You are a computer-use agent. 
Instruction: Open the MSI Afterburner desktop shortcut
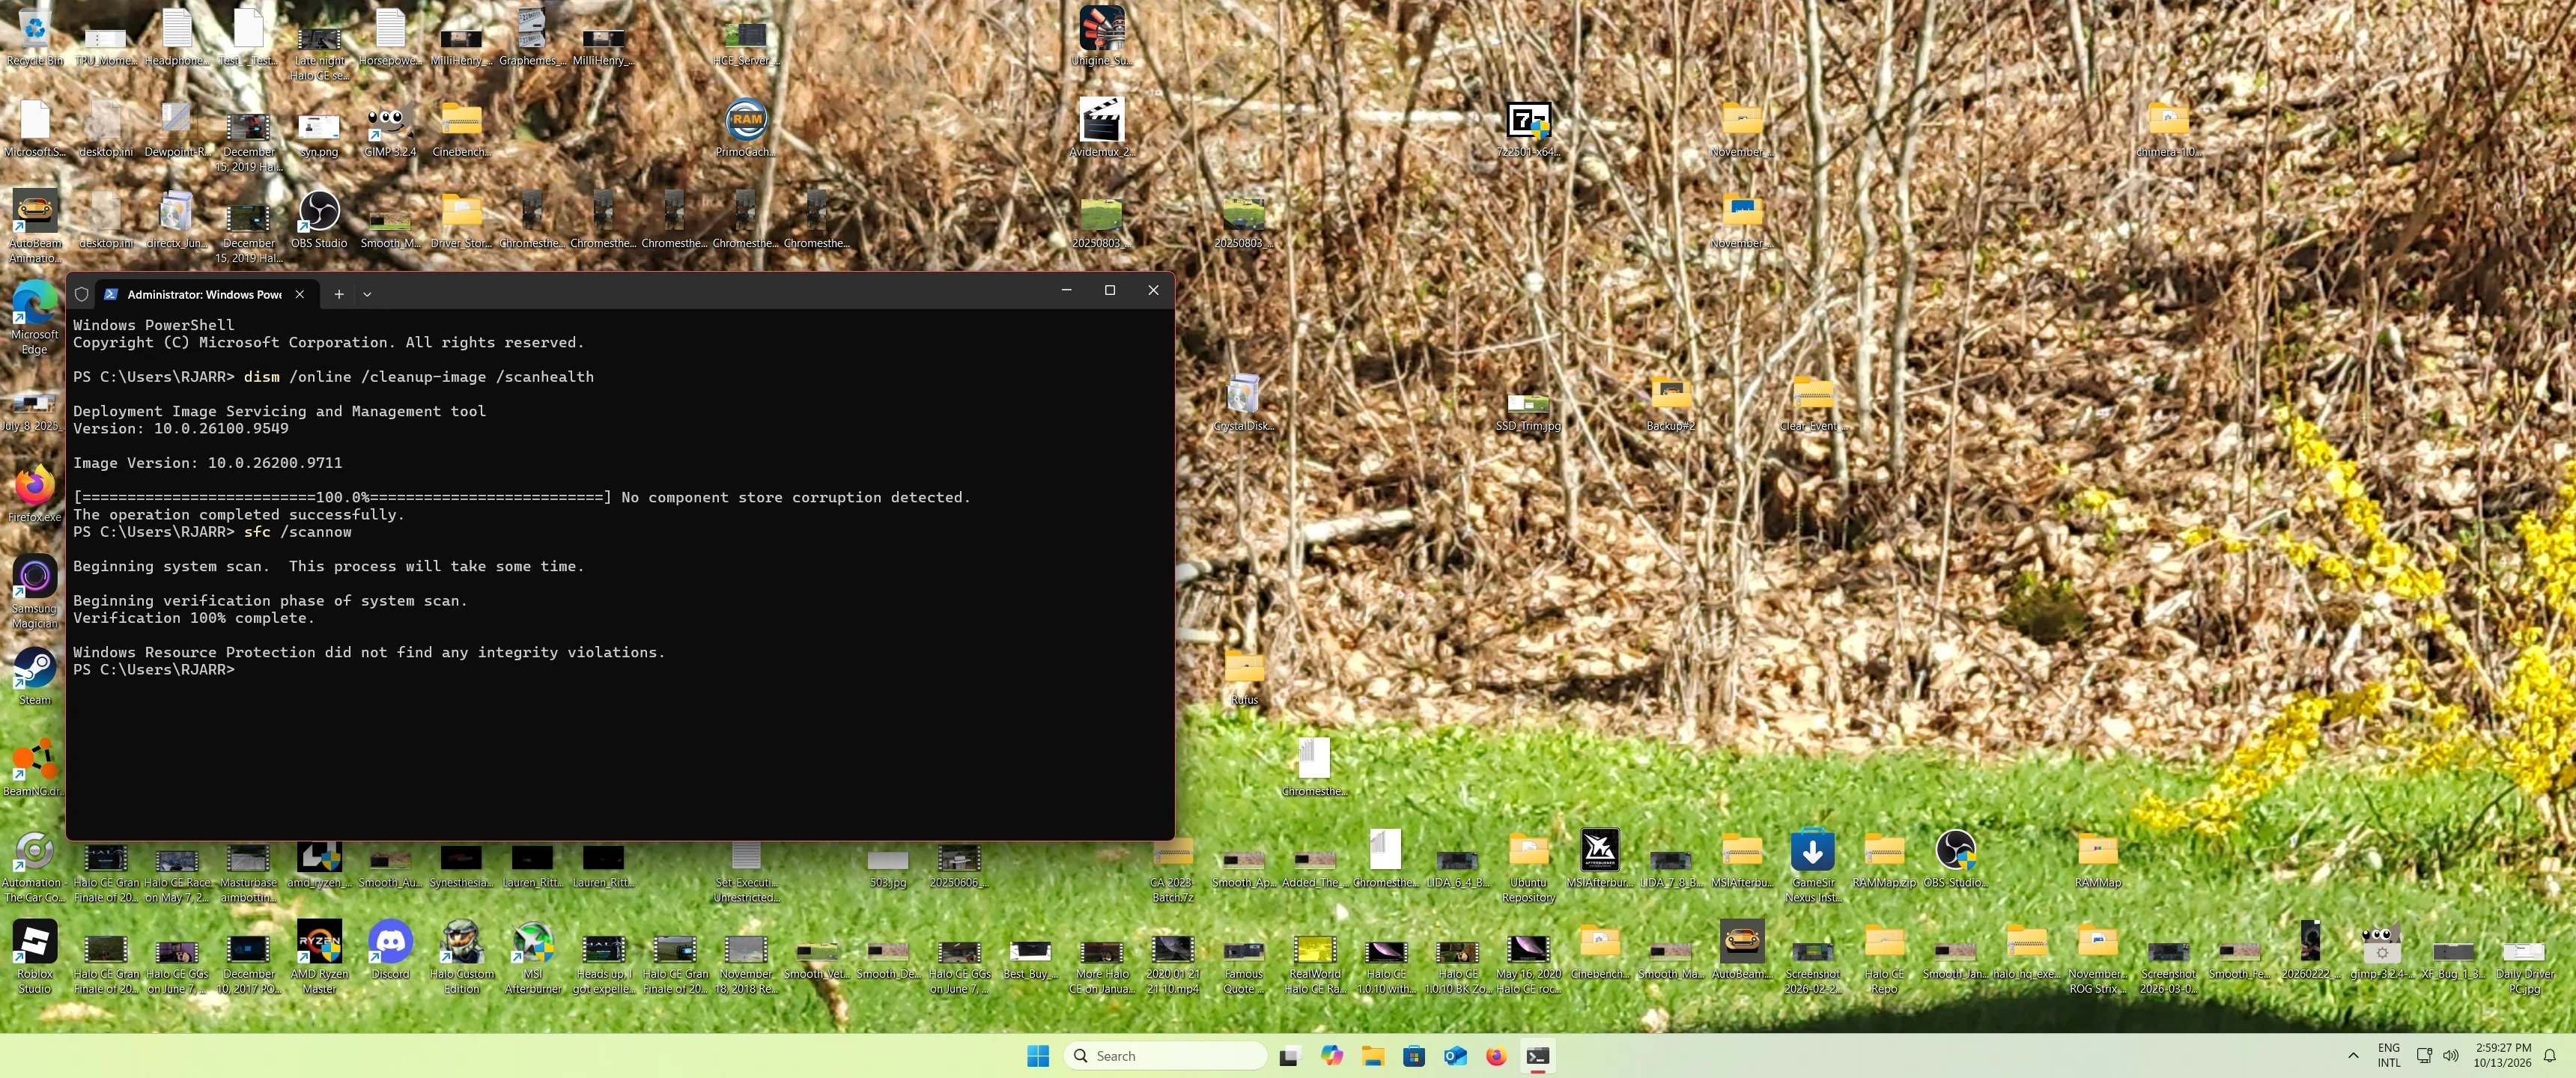(x=532, y=957)
